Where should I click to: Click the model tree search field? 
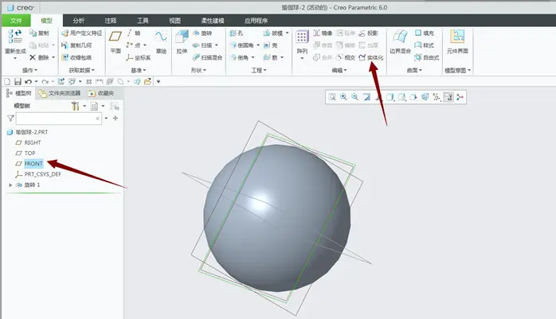pos(58,119)
